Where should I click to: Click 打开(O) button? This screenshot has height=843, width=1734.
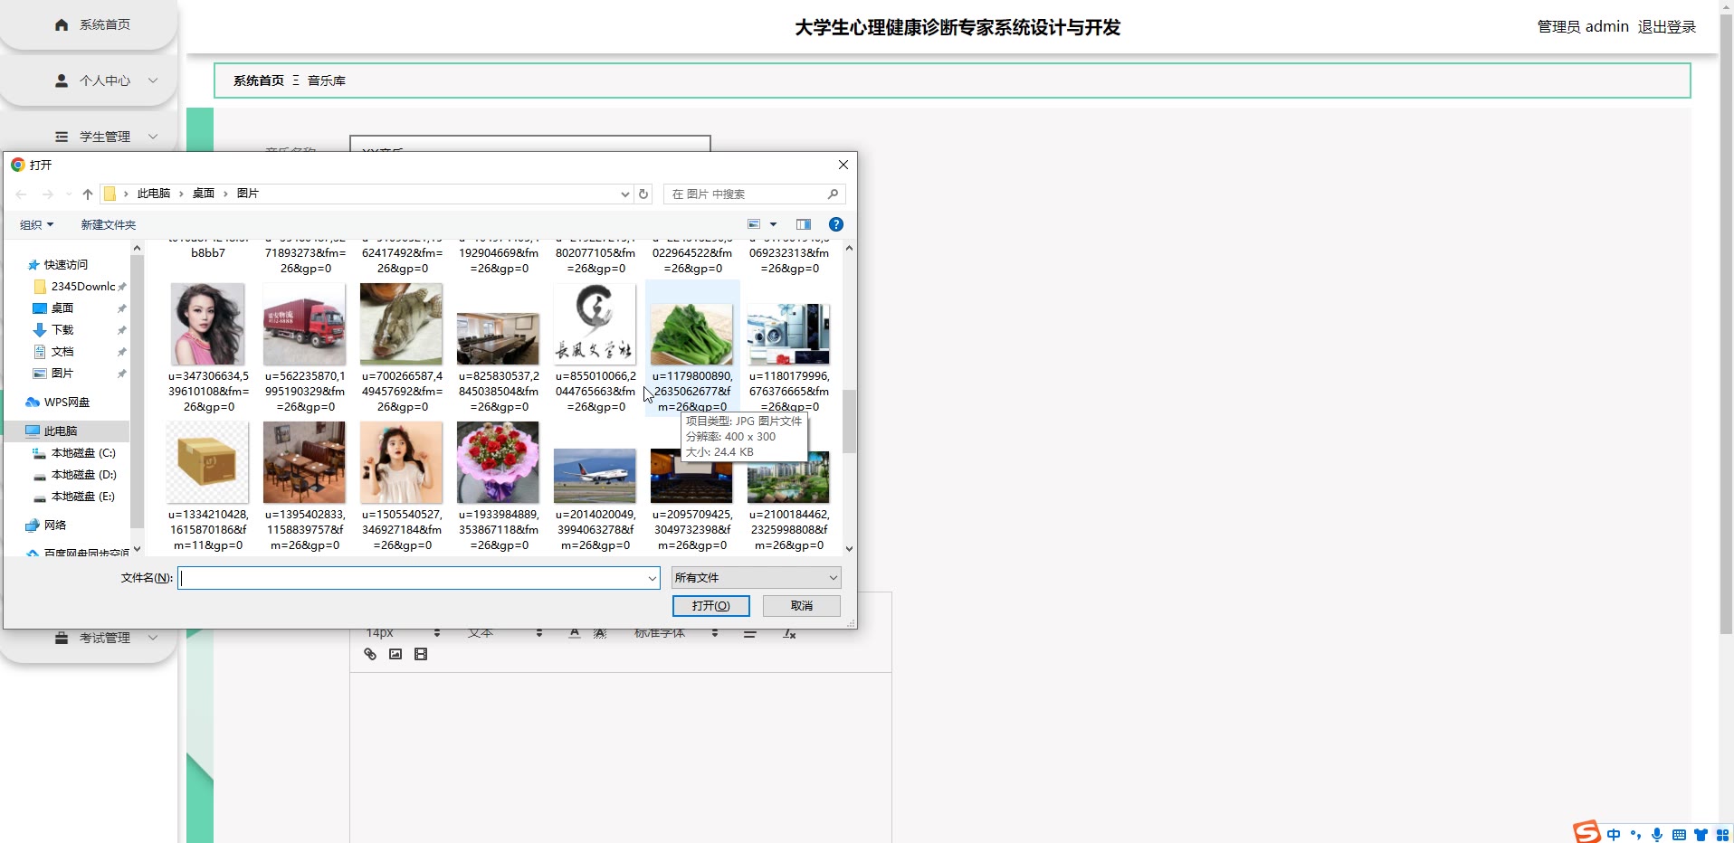coord(710,606)
